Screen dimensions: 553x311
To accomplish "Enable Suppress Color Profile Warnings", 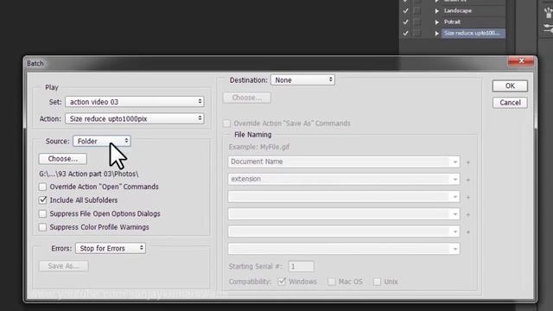I will [42, 227].
